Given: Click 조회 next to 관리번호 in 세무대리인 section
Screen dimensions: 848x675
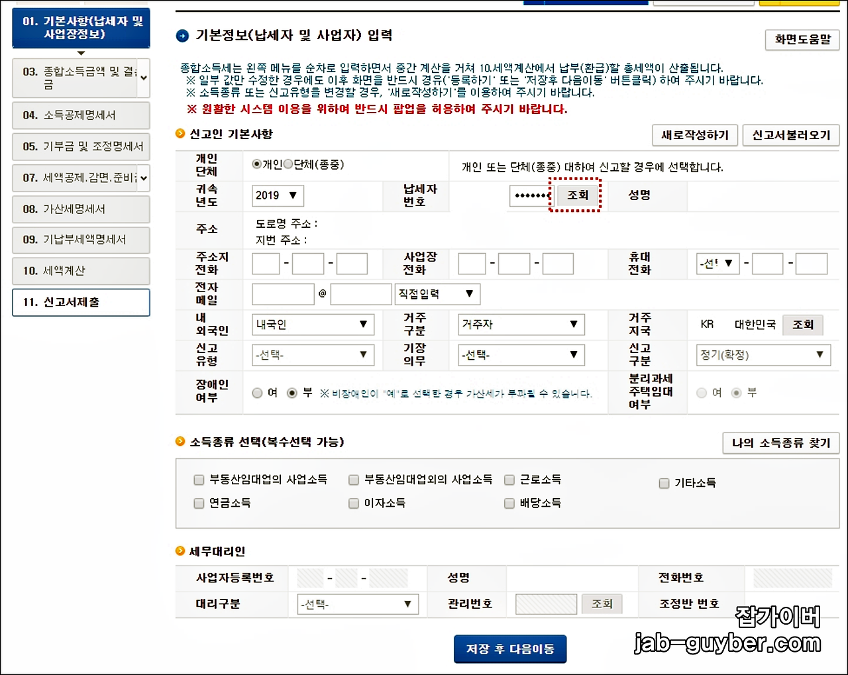Looking at the screenshot, I should click(602, 603).
